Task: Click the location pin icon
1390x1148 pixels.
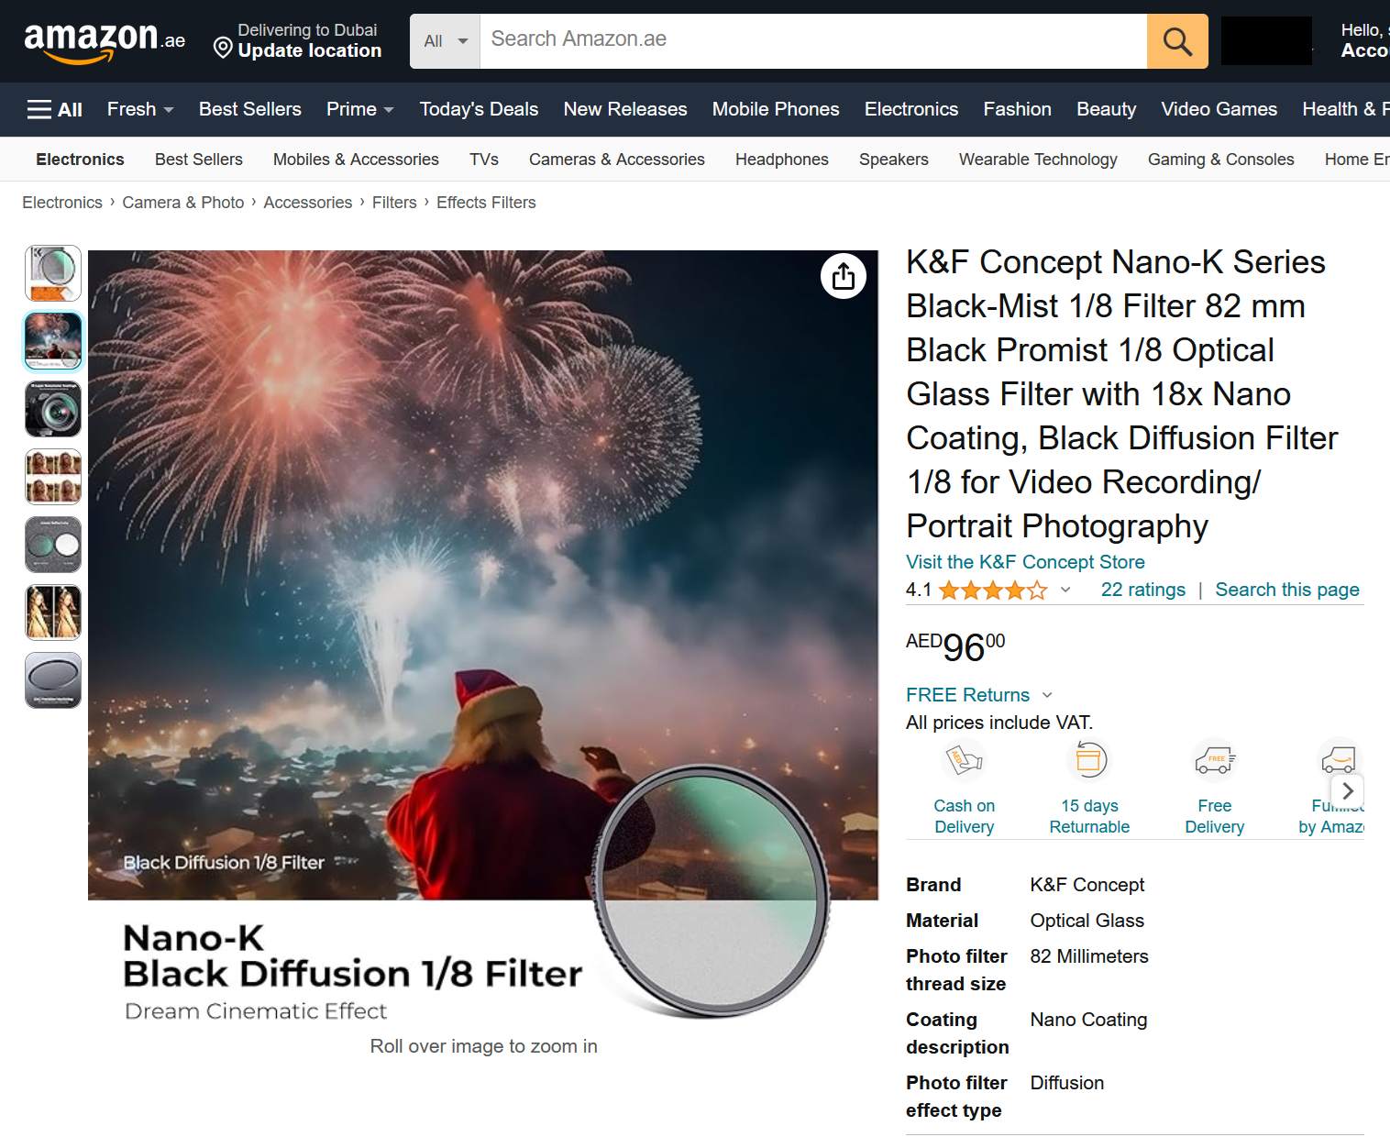Action: coord(223,48)
